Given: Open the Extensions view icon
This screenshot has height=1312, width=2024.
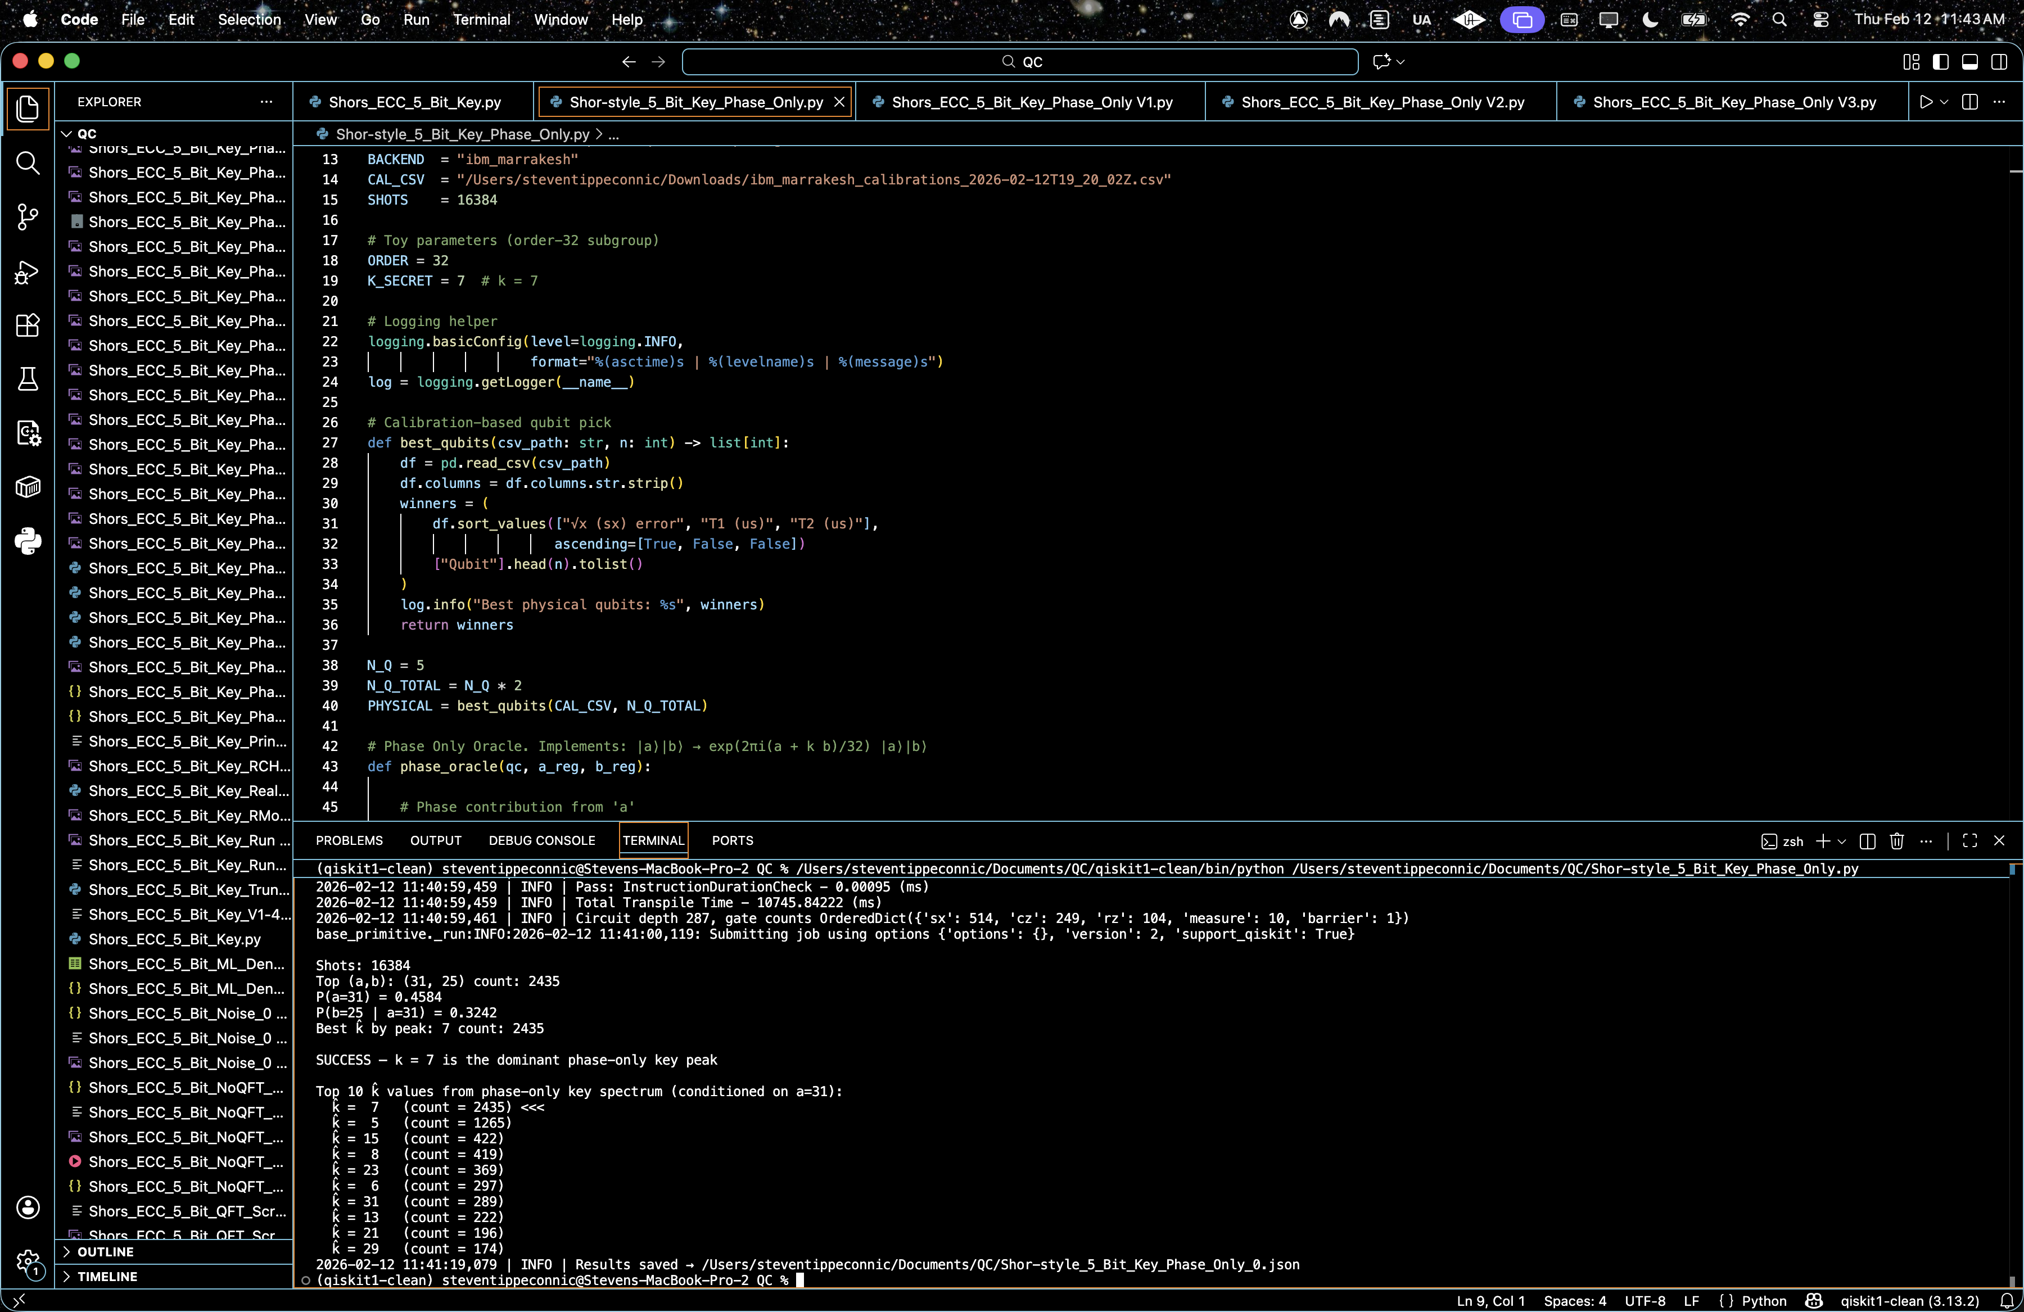Looking at the screenshot, I should pyautogui.click(x=28, y=325).
